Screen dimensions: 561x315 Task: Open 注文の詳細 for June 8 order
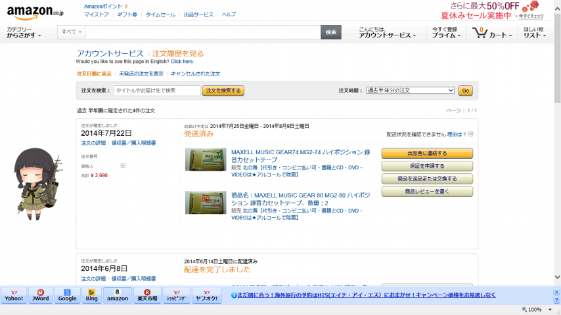coord(93,278)
